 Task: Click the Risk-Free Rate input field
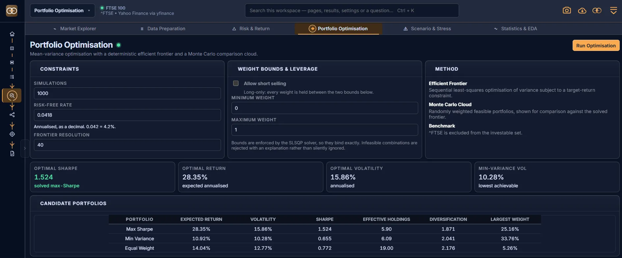tap(127, 115)
